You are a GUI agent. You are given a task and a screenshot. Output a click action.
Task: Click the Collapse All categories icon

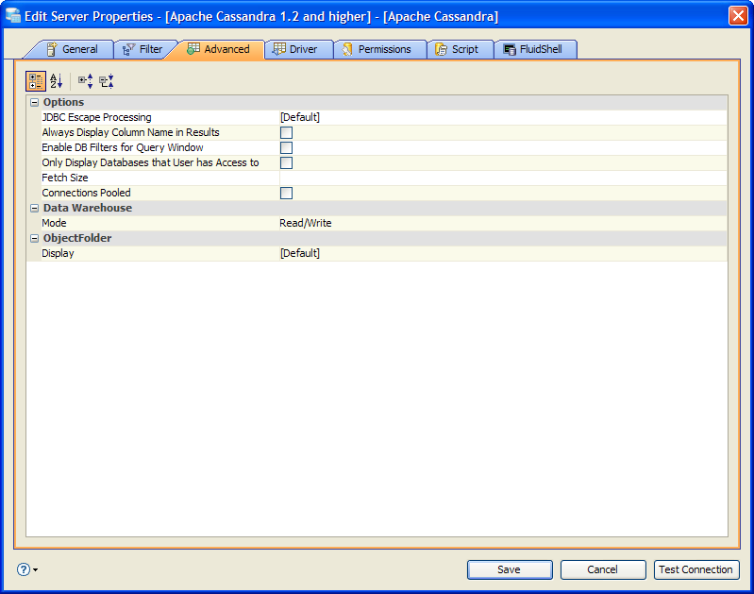tap(107, 81)
